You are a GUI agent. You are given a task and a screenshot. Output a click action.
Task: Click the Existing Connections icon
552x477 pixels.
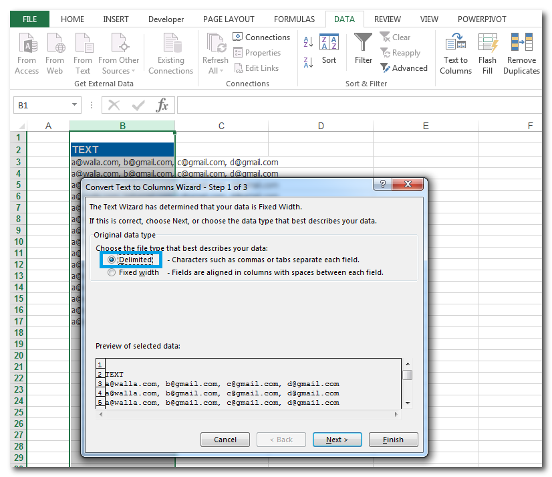click(x=170, y=44)
